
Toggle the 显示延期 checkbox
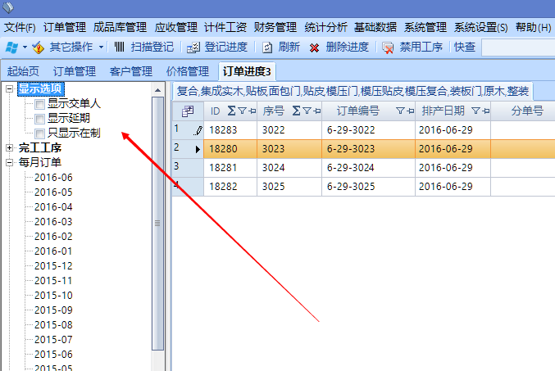[39, 118]
